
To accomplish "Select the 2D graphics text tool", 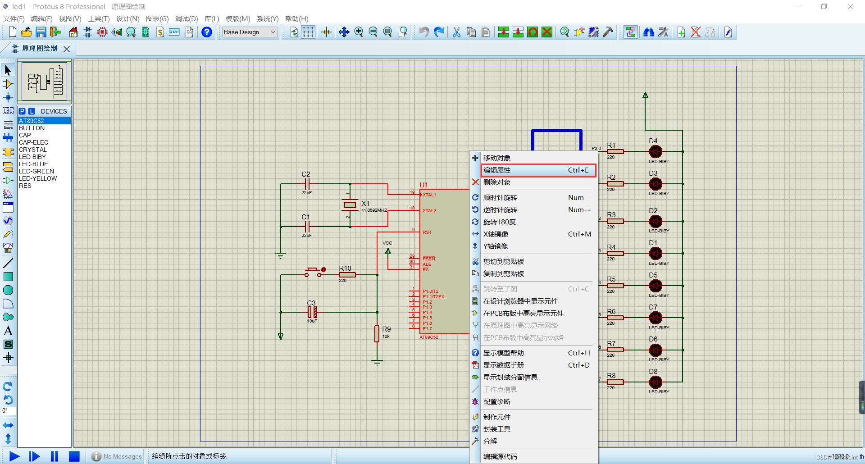I will point(8,331).
